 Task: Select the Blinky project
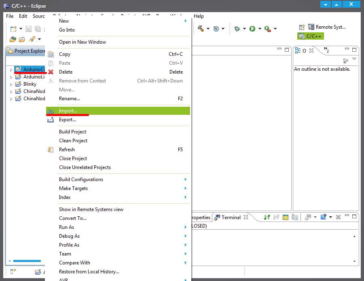(30, 84)
